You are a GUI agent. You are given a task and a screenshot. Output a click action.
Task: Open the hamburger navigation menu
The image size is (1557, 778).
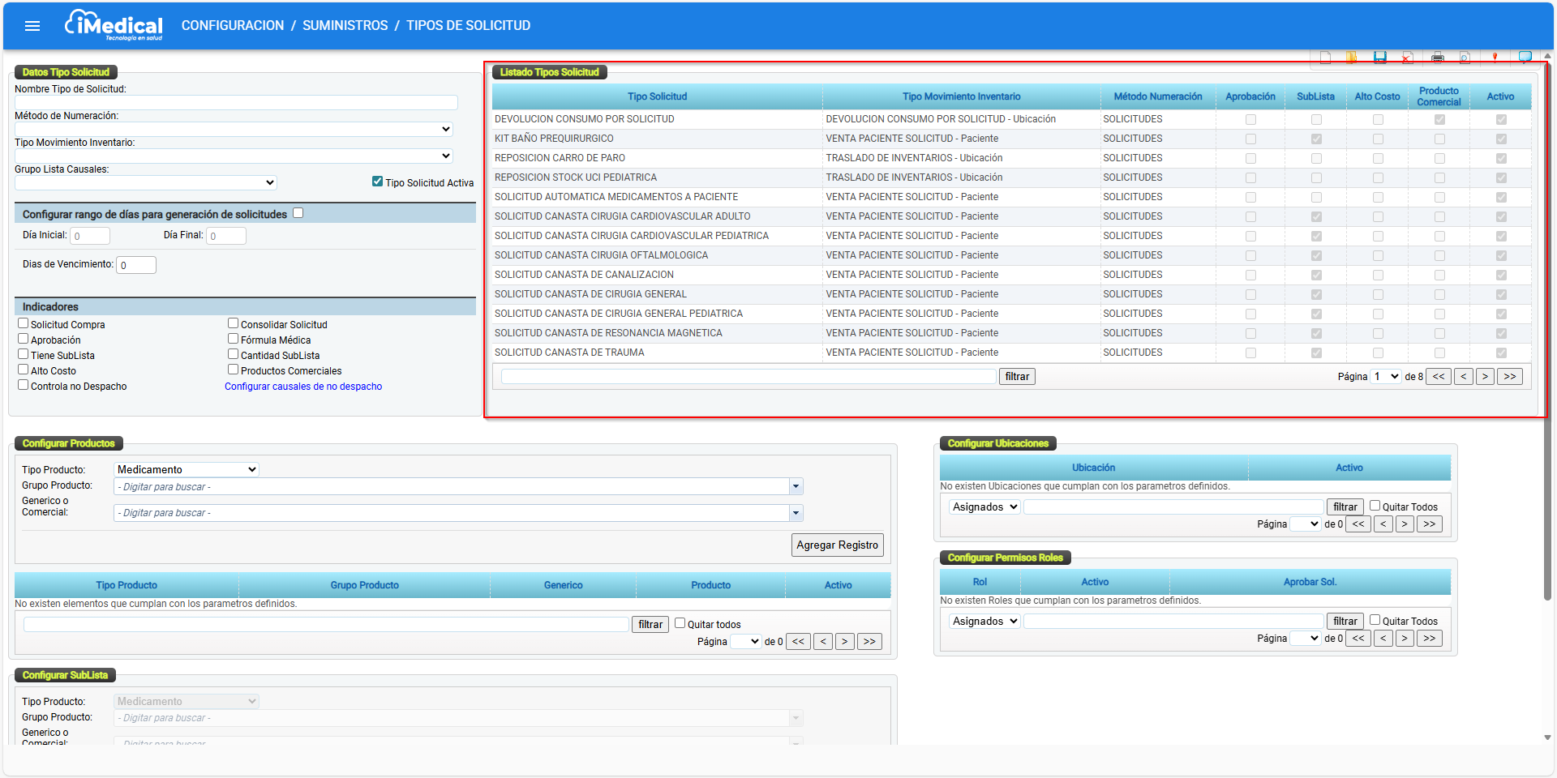pyautogui.click(x=32, y=26)
